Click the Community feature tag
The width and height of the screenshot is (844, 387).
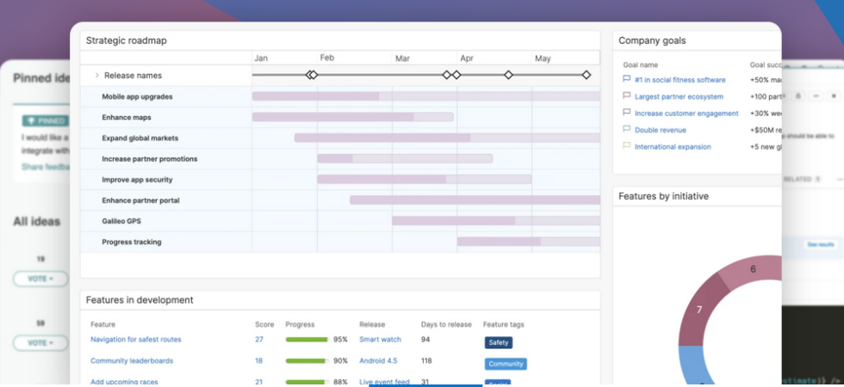[506, 364]
